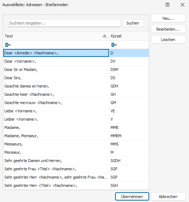
Task: Toggle sort arrow in Text column header
Action: pos(104,36)
